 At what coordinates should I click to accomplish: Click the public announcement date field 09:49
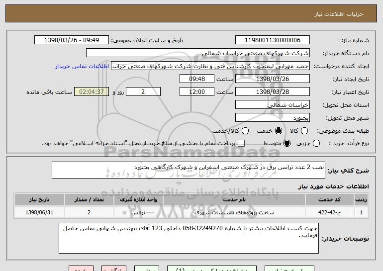(x=72, y=40)
